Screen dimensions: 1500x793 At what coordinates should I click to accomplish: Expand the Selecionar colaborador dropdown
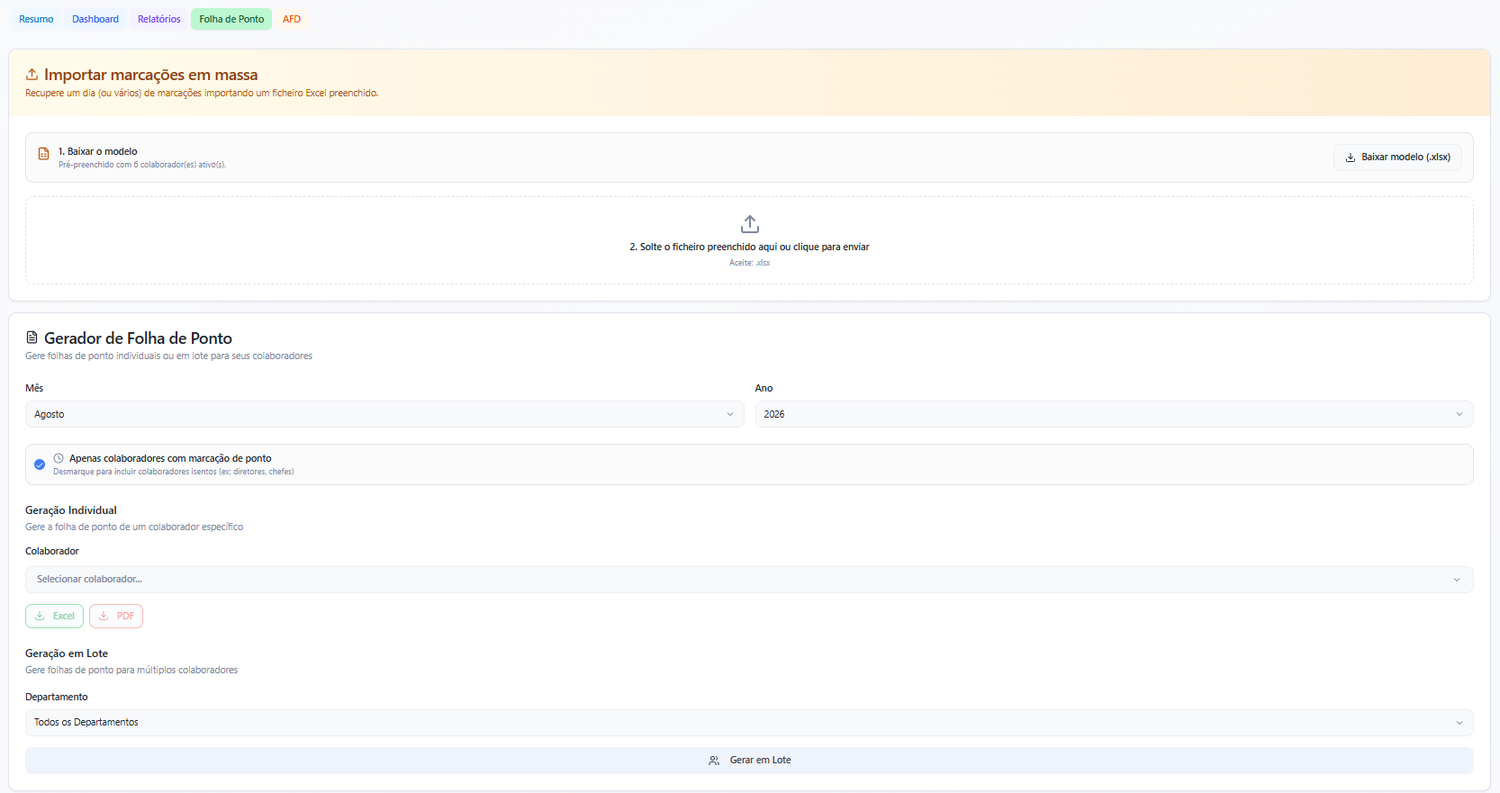click(x=749, y=580)
